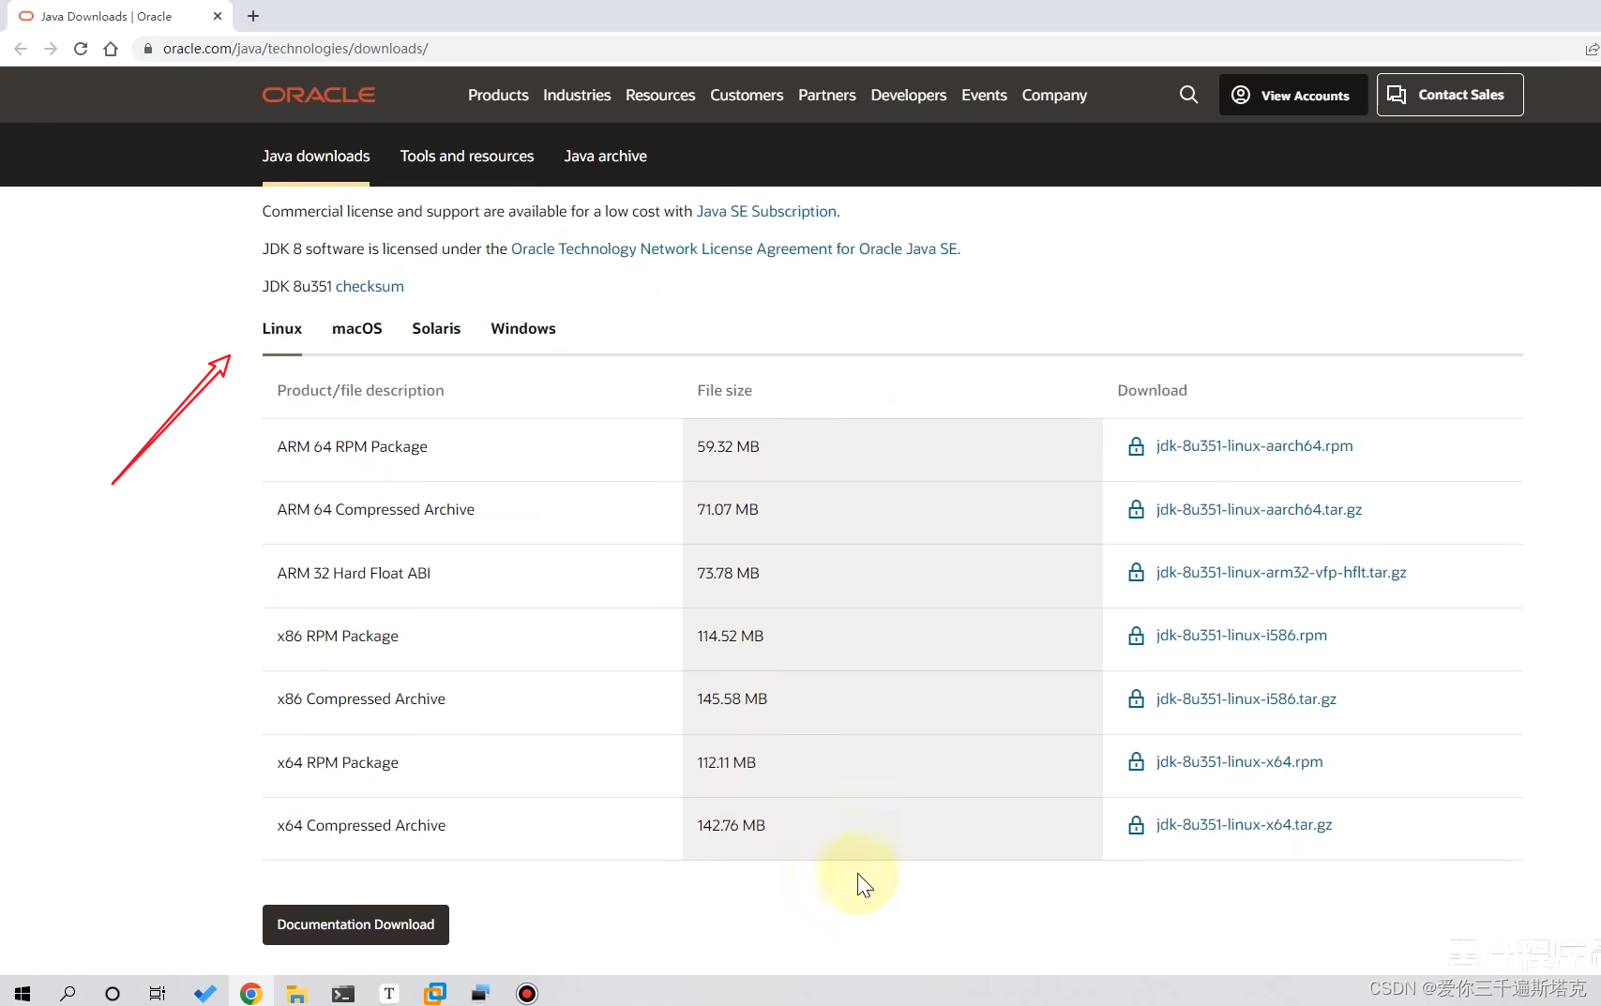Viewport: 1601px width, 1006px height.
Task: Click lock icon beside jdk-8u351-linux-i586.tar.gz
Action: pos(1136,698)
